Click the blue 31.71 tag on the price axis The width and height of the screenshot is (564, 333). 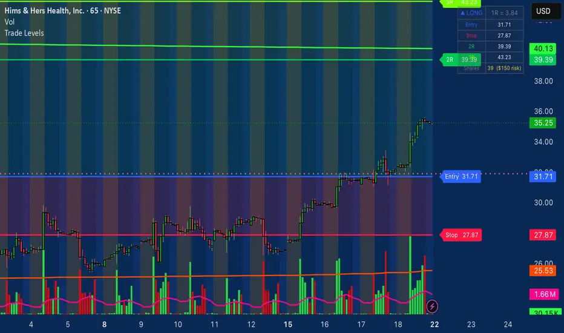543,176
